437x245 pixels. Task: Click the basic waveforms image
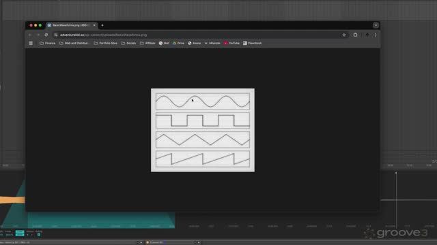click(x=203, y=130)
